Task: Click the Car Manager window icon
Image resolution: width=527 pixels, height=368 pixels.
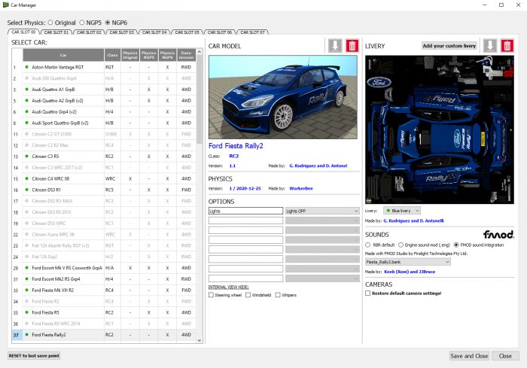Action: [x=5, y=5]
